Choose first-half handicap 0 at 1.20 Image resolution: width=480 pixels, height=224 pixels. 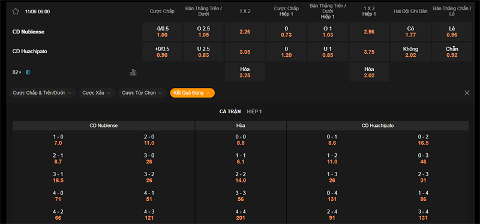(286, 52)
